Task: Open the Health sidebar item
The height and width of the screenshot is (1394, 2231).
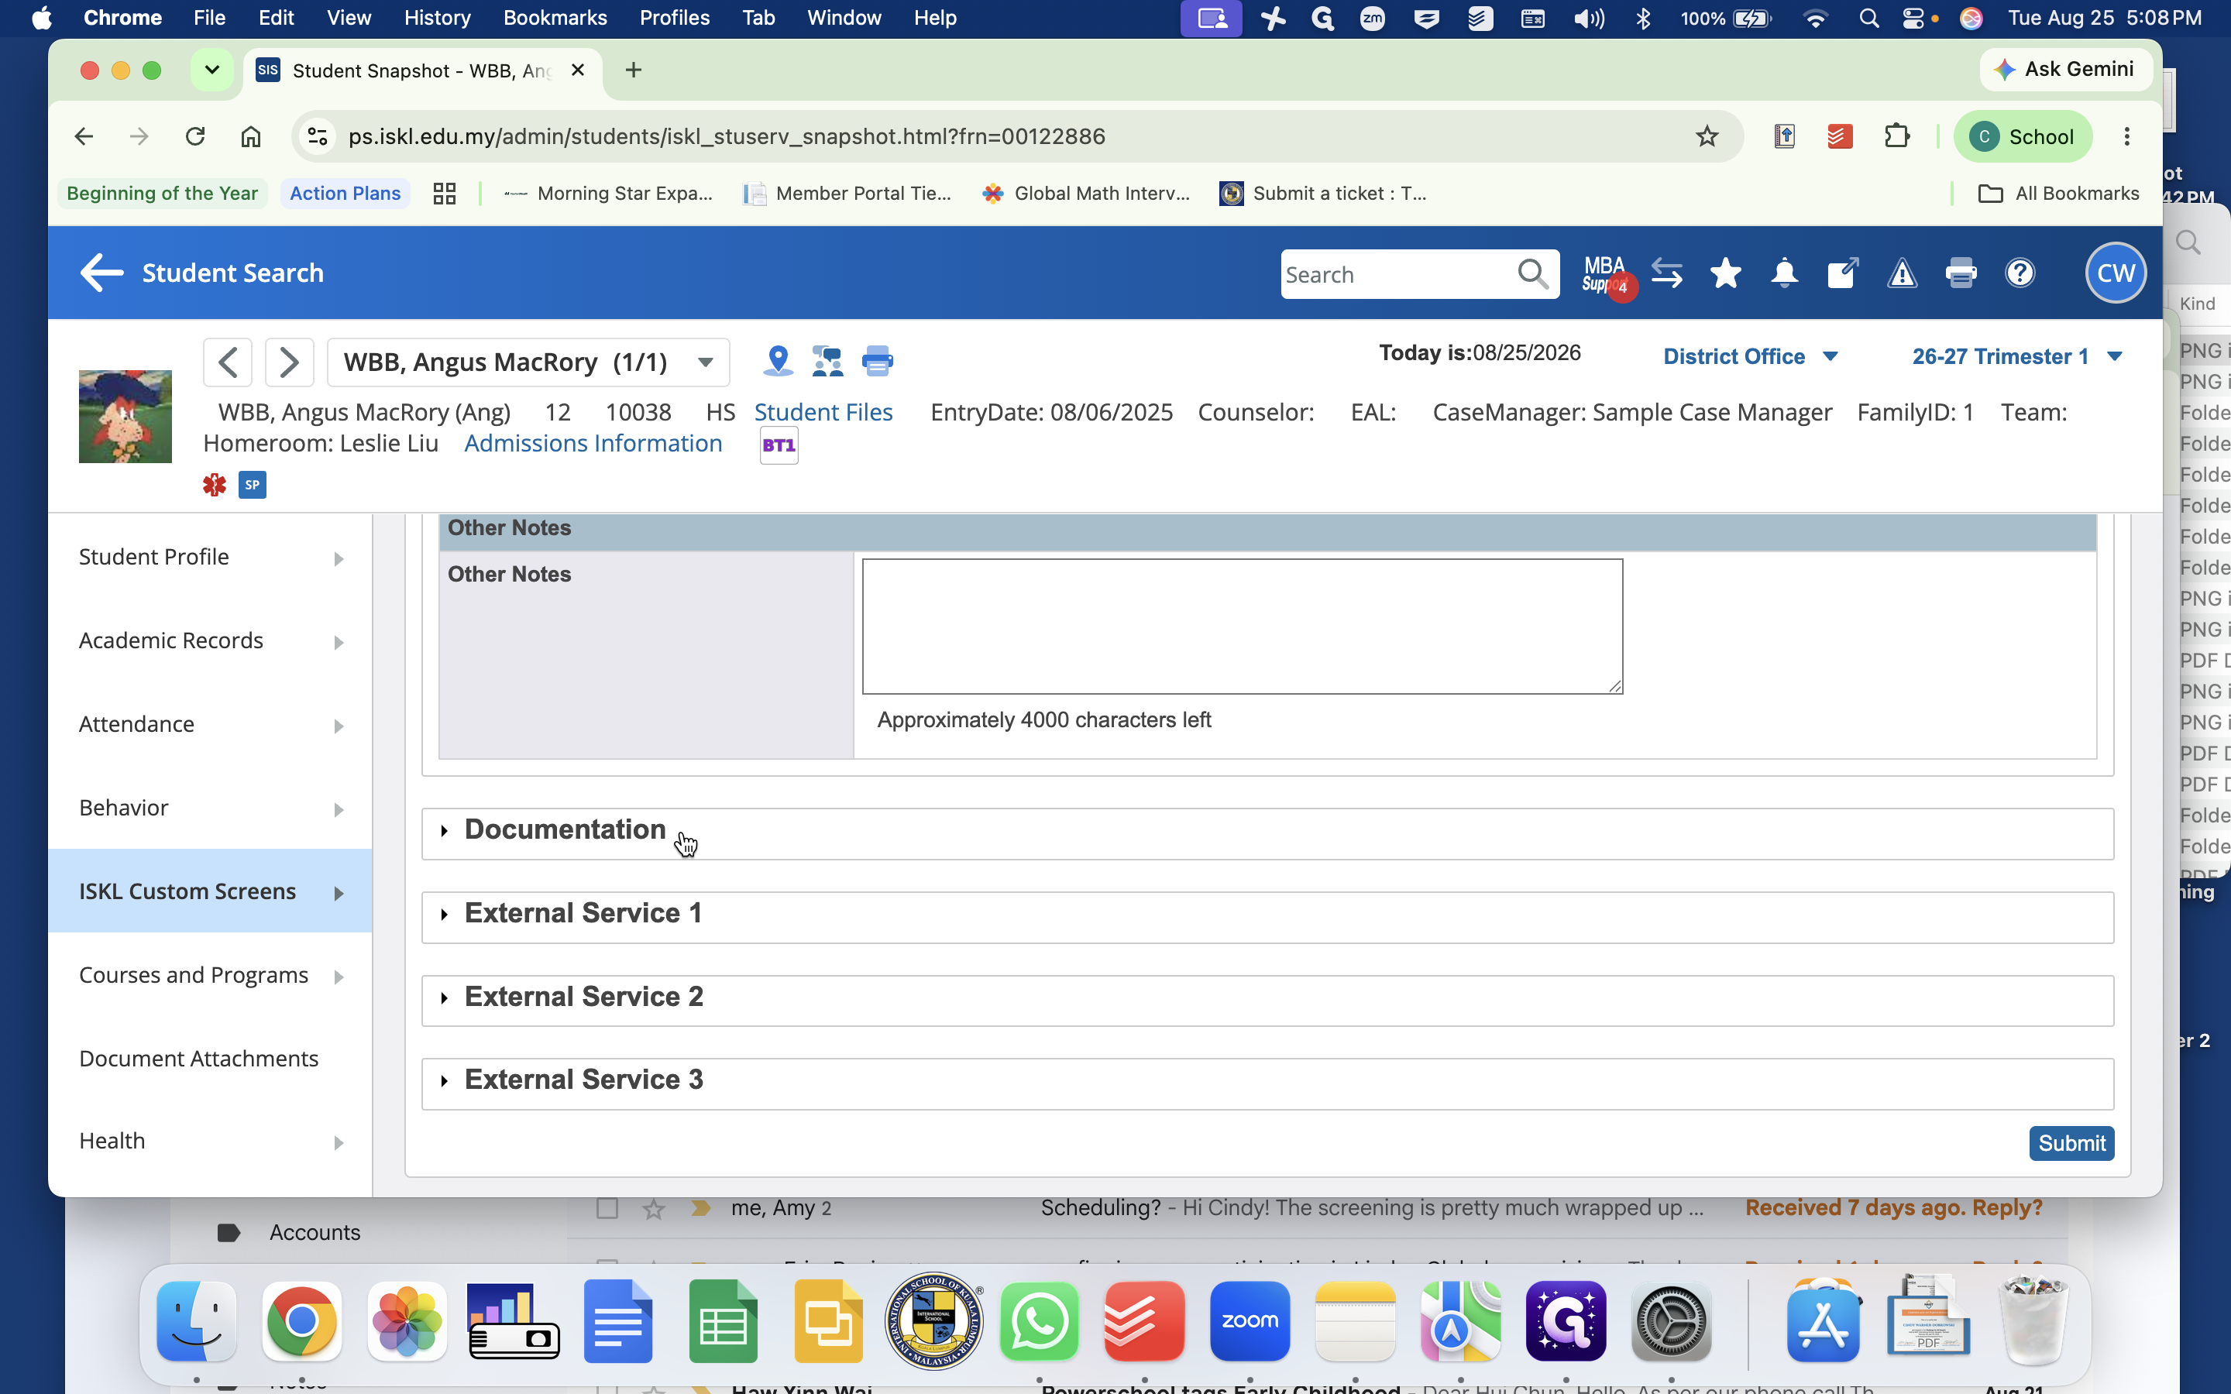Action: click(x=210, y=1142)
